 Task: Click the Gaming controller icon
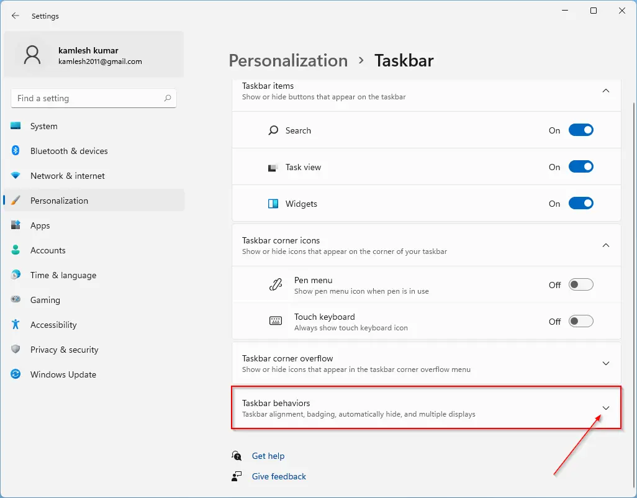[16, 299]
